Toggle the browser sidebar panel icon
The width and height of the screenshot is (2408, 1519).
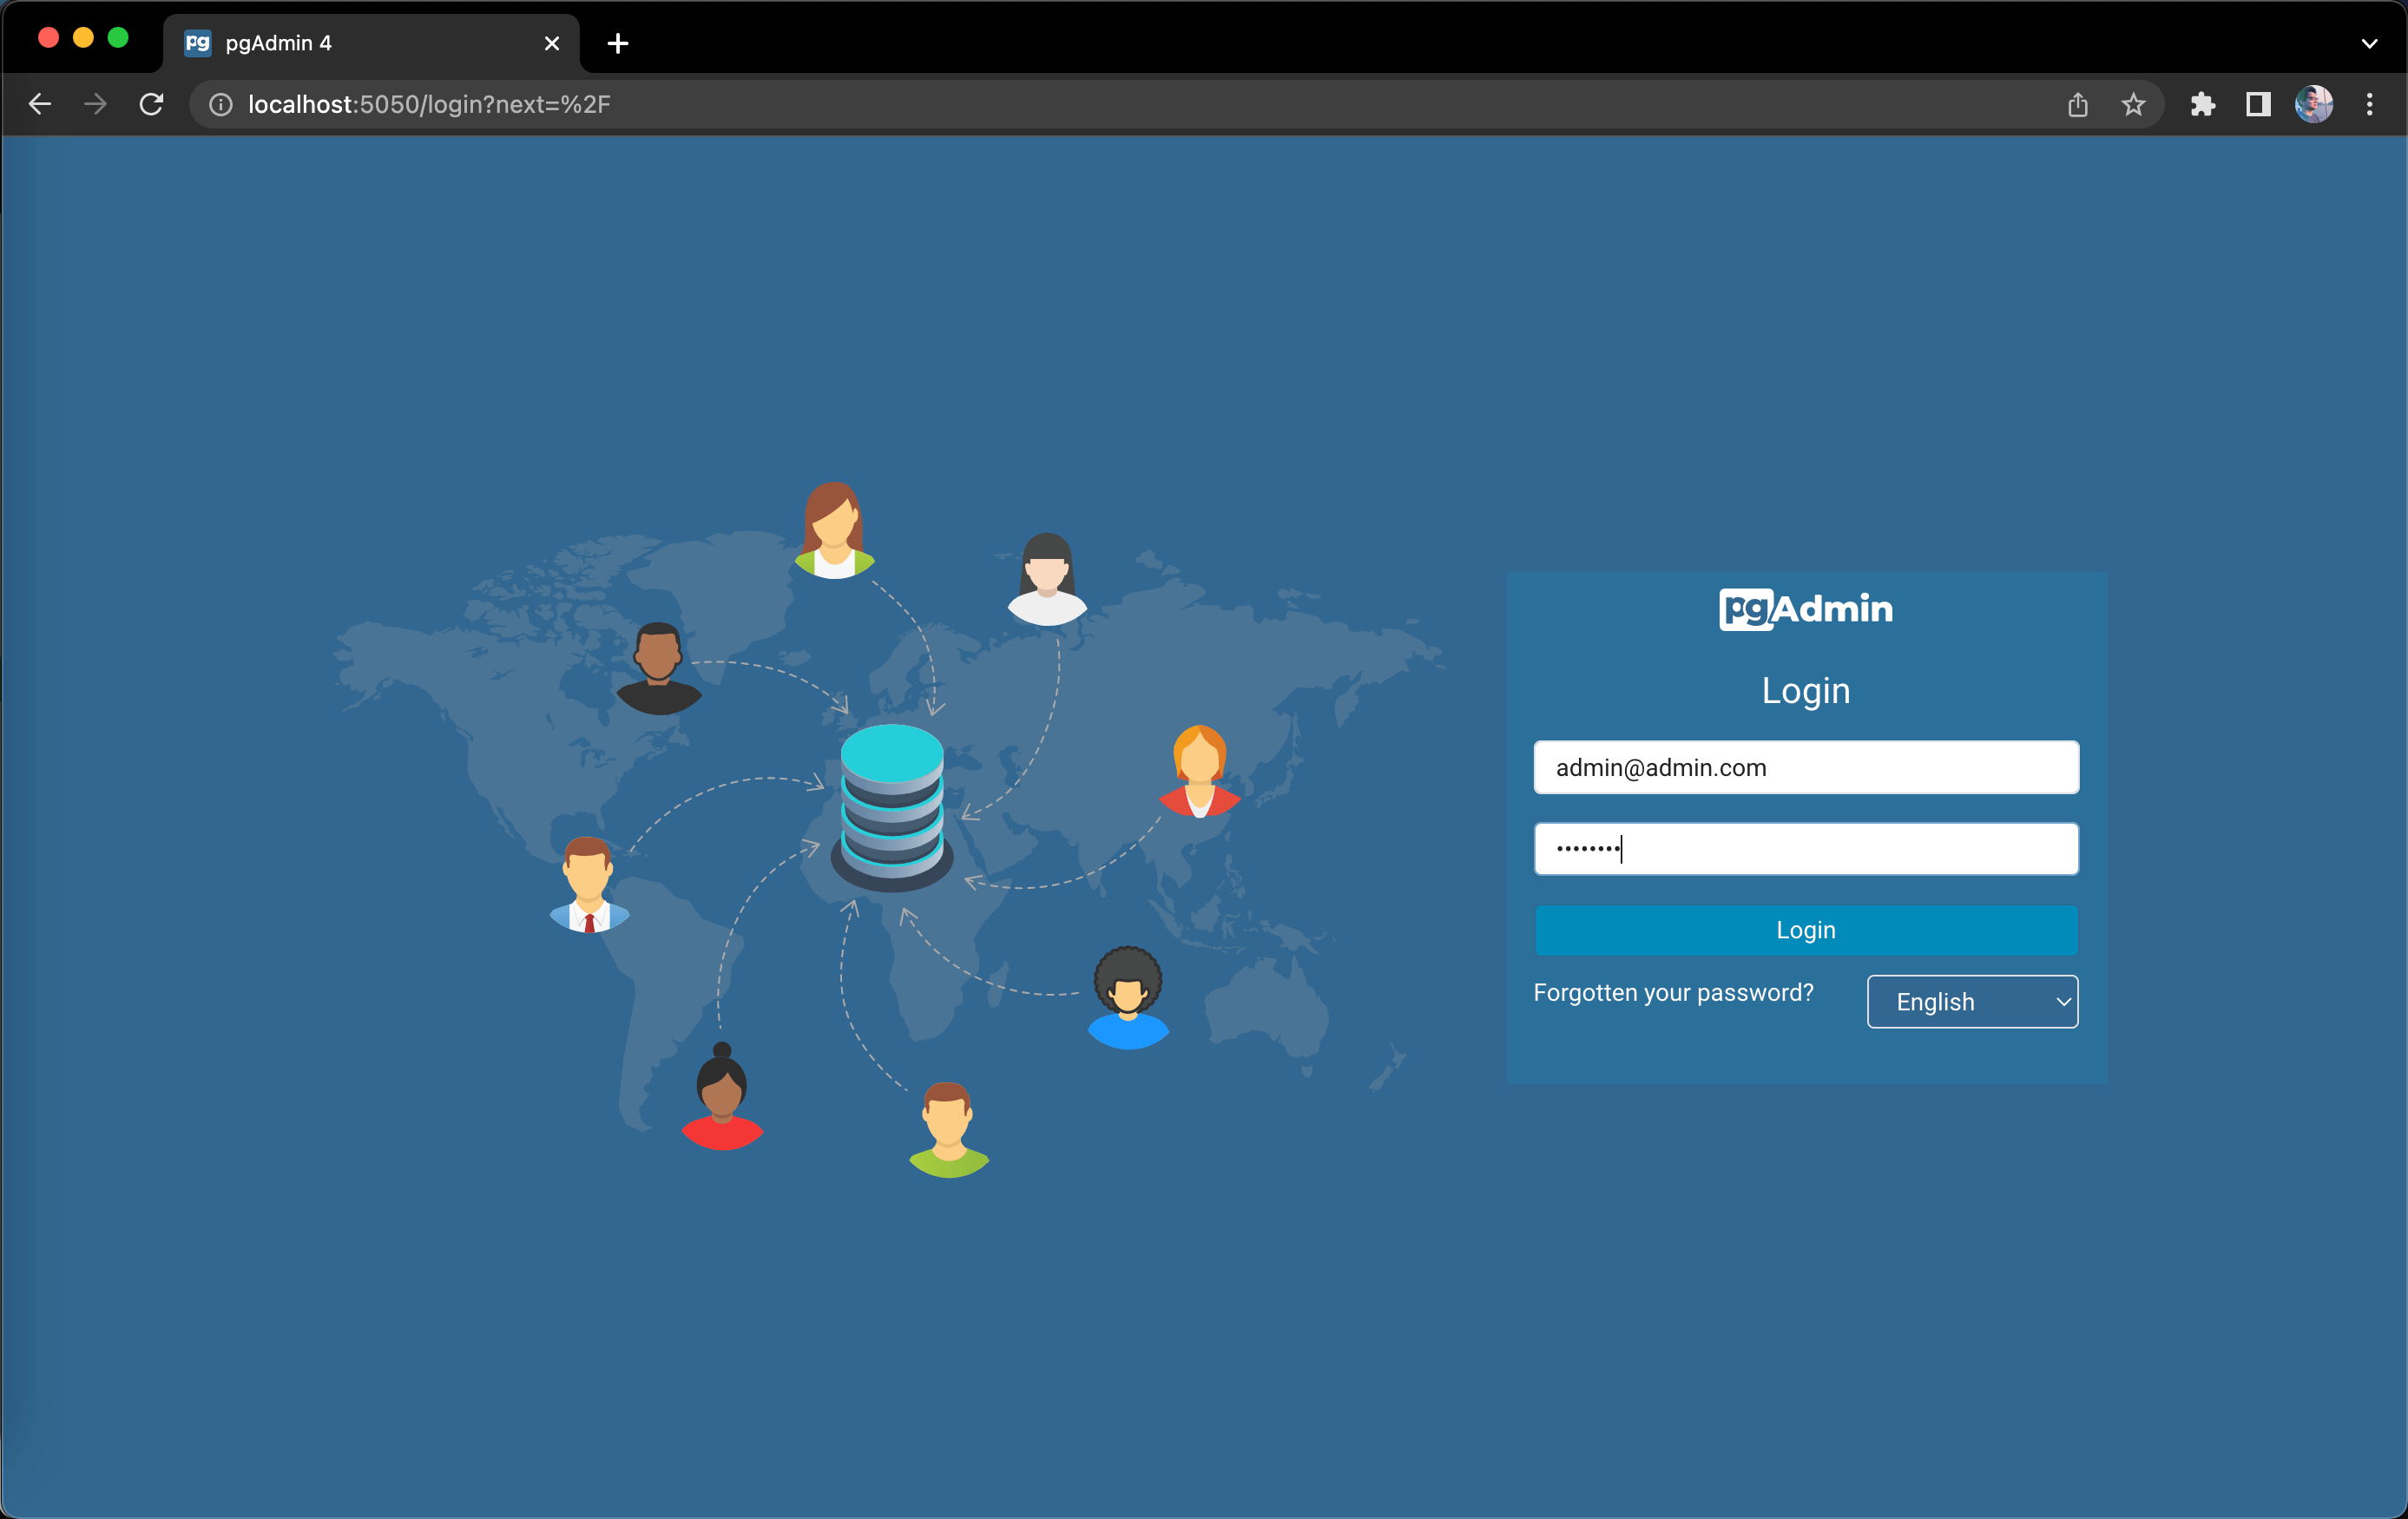2256,105
